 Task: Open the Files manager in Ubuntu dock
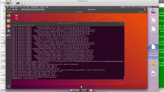point(9,21)
